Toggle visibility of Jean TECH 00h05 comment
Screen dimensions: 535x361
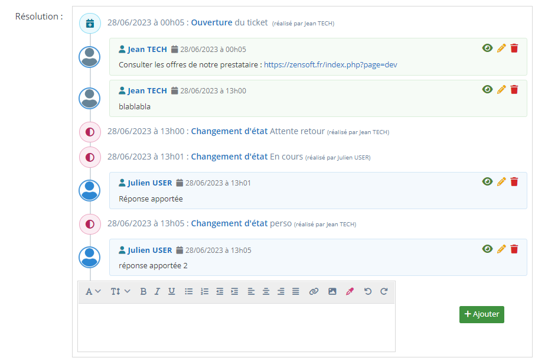pos(487,48)
